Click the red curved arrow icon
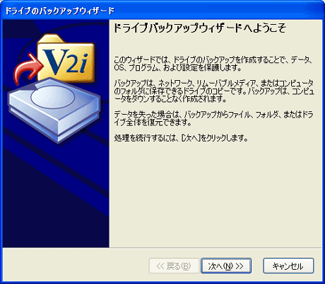The height and width of the screenshot is (284, 325). tap(27, 69)
